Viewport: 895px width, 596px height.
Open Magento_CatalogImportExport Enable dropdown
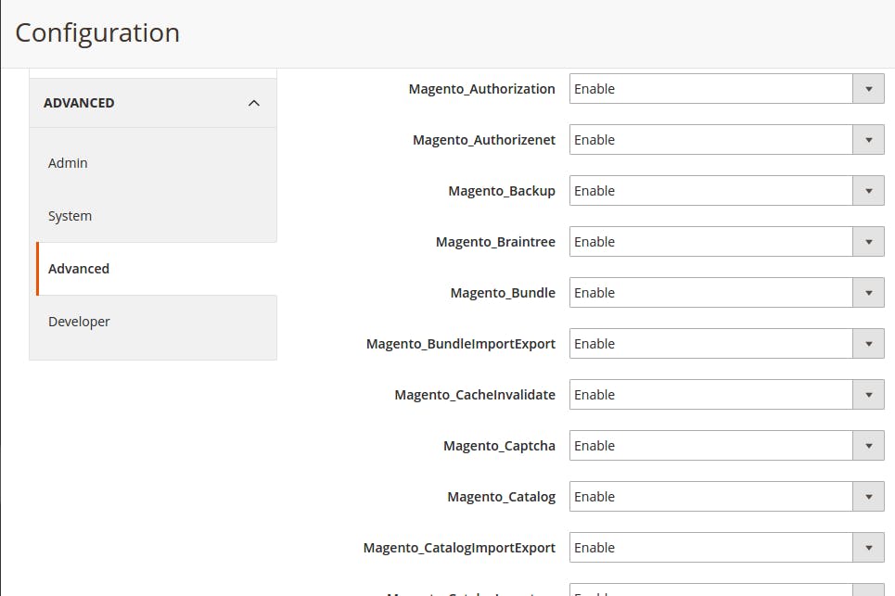coord(726,548)
